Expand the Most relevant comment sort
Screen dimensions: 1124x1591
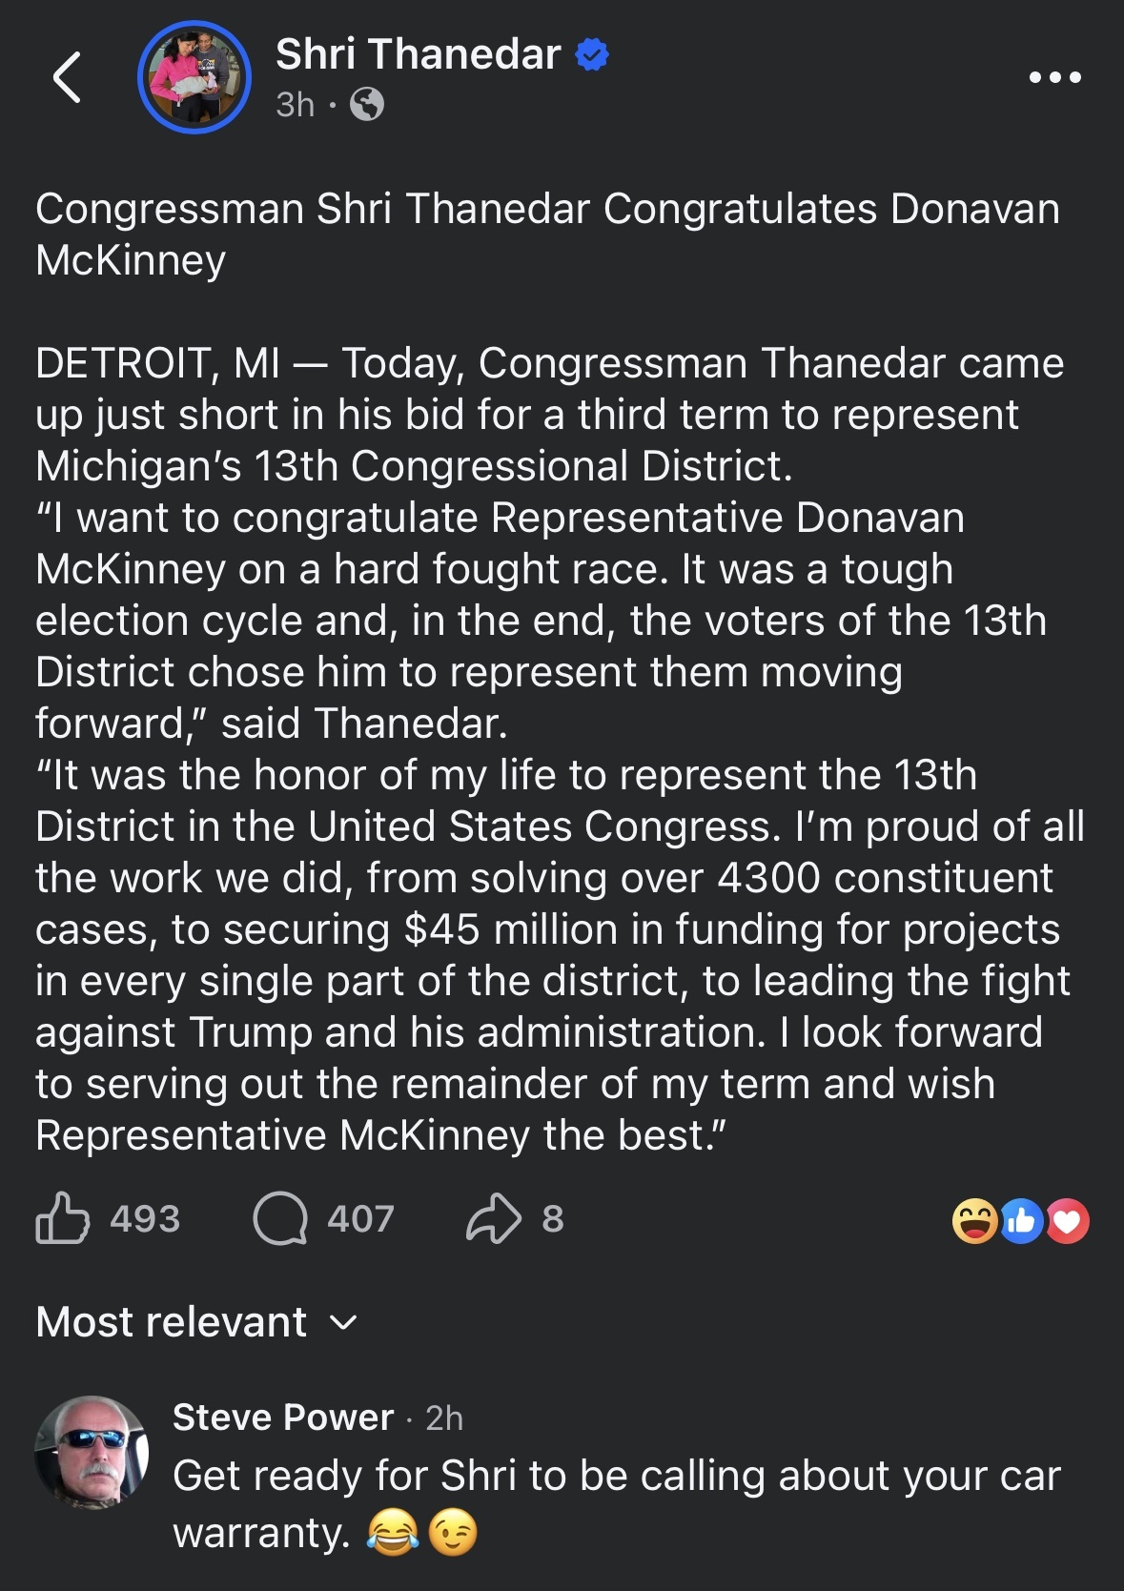click(x=196, y=1322)
